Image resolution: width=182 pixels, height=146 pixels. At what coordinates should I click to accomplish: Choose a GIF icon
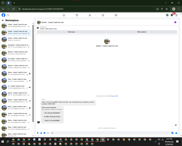click(x=48, y=133)
